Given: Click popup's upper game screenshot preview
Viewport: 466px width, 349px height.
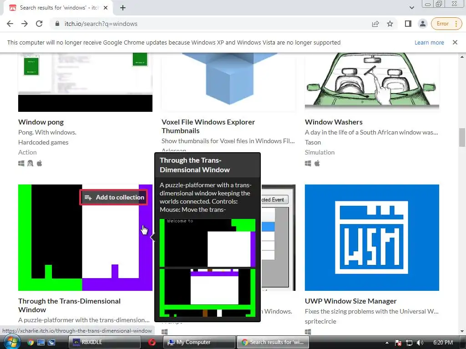Looking at the screenshot, I should (208, 243).
